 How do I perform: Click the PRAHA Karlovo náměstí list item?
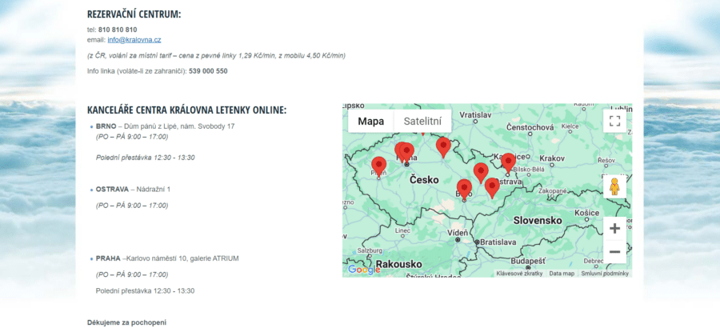point(167,258)
